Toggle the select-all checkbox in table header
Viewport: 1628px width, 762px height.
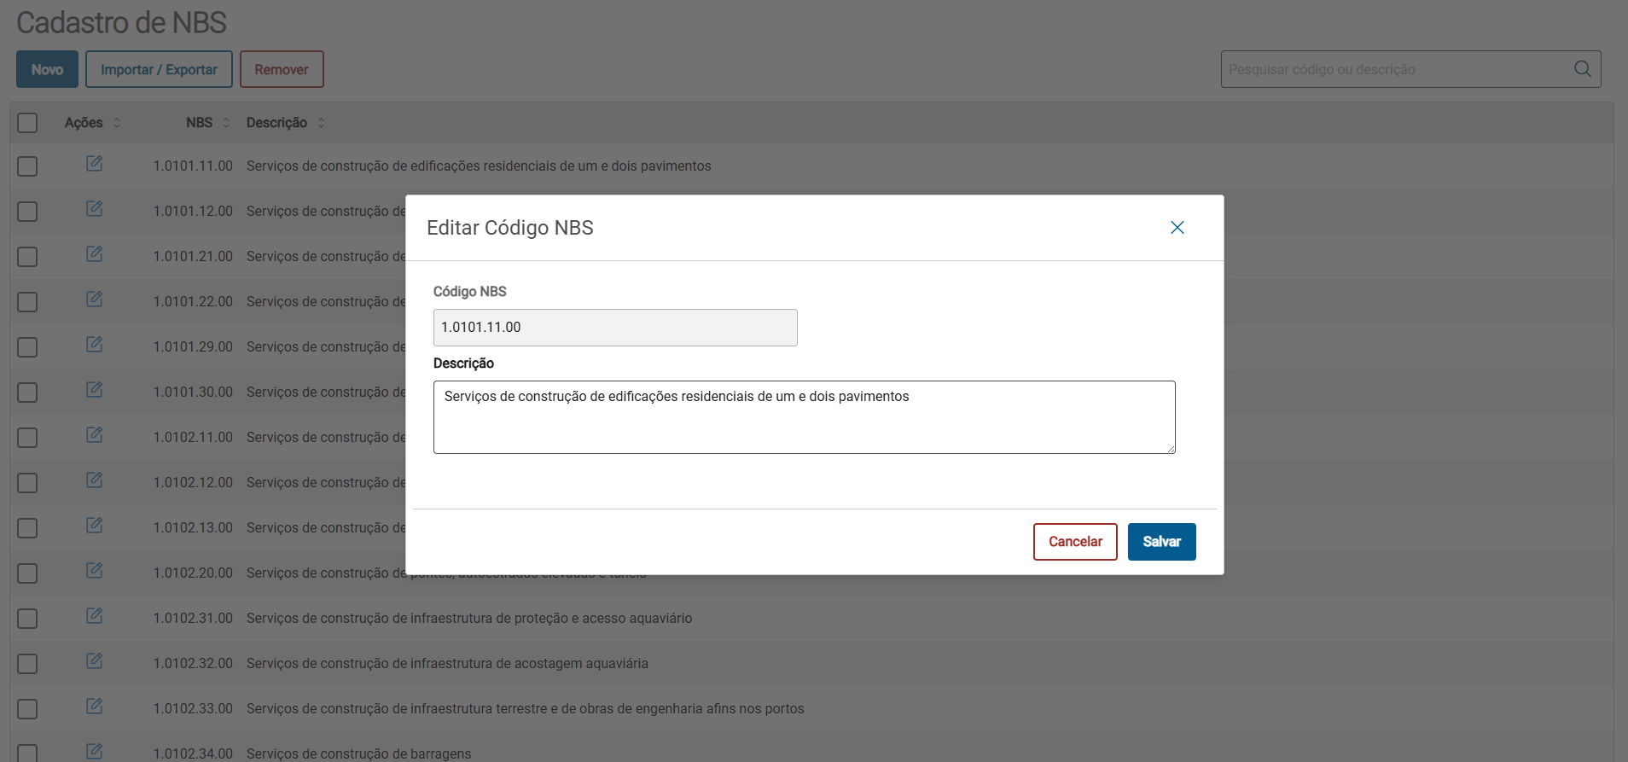(27, 123)
